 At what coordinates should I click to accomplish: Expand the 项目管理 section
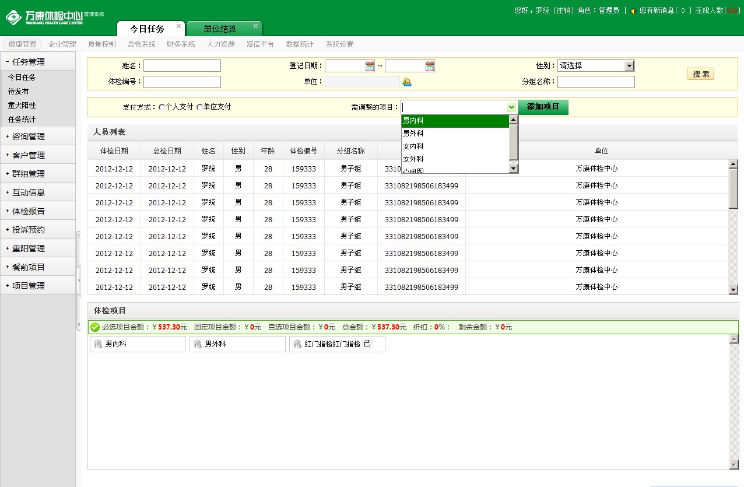point(38,286)
